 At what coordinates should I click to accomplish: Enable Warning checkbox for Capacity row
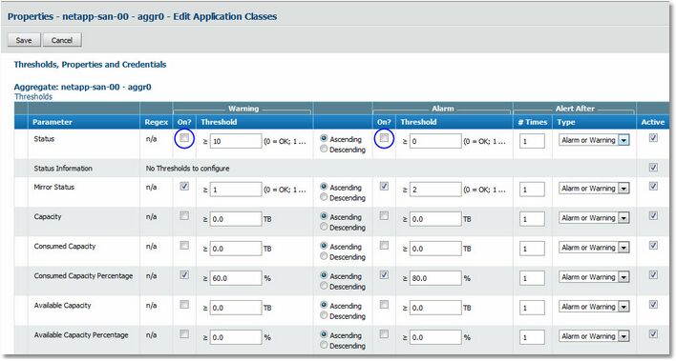pos(184,216)
